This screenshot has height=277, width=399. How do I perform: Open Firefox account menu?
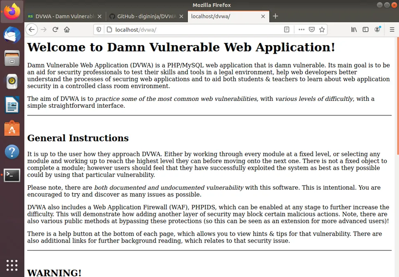pos(377,30)
